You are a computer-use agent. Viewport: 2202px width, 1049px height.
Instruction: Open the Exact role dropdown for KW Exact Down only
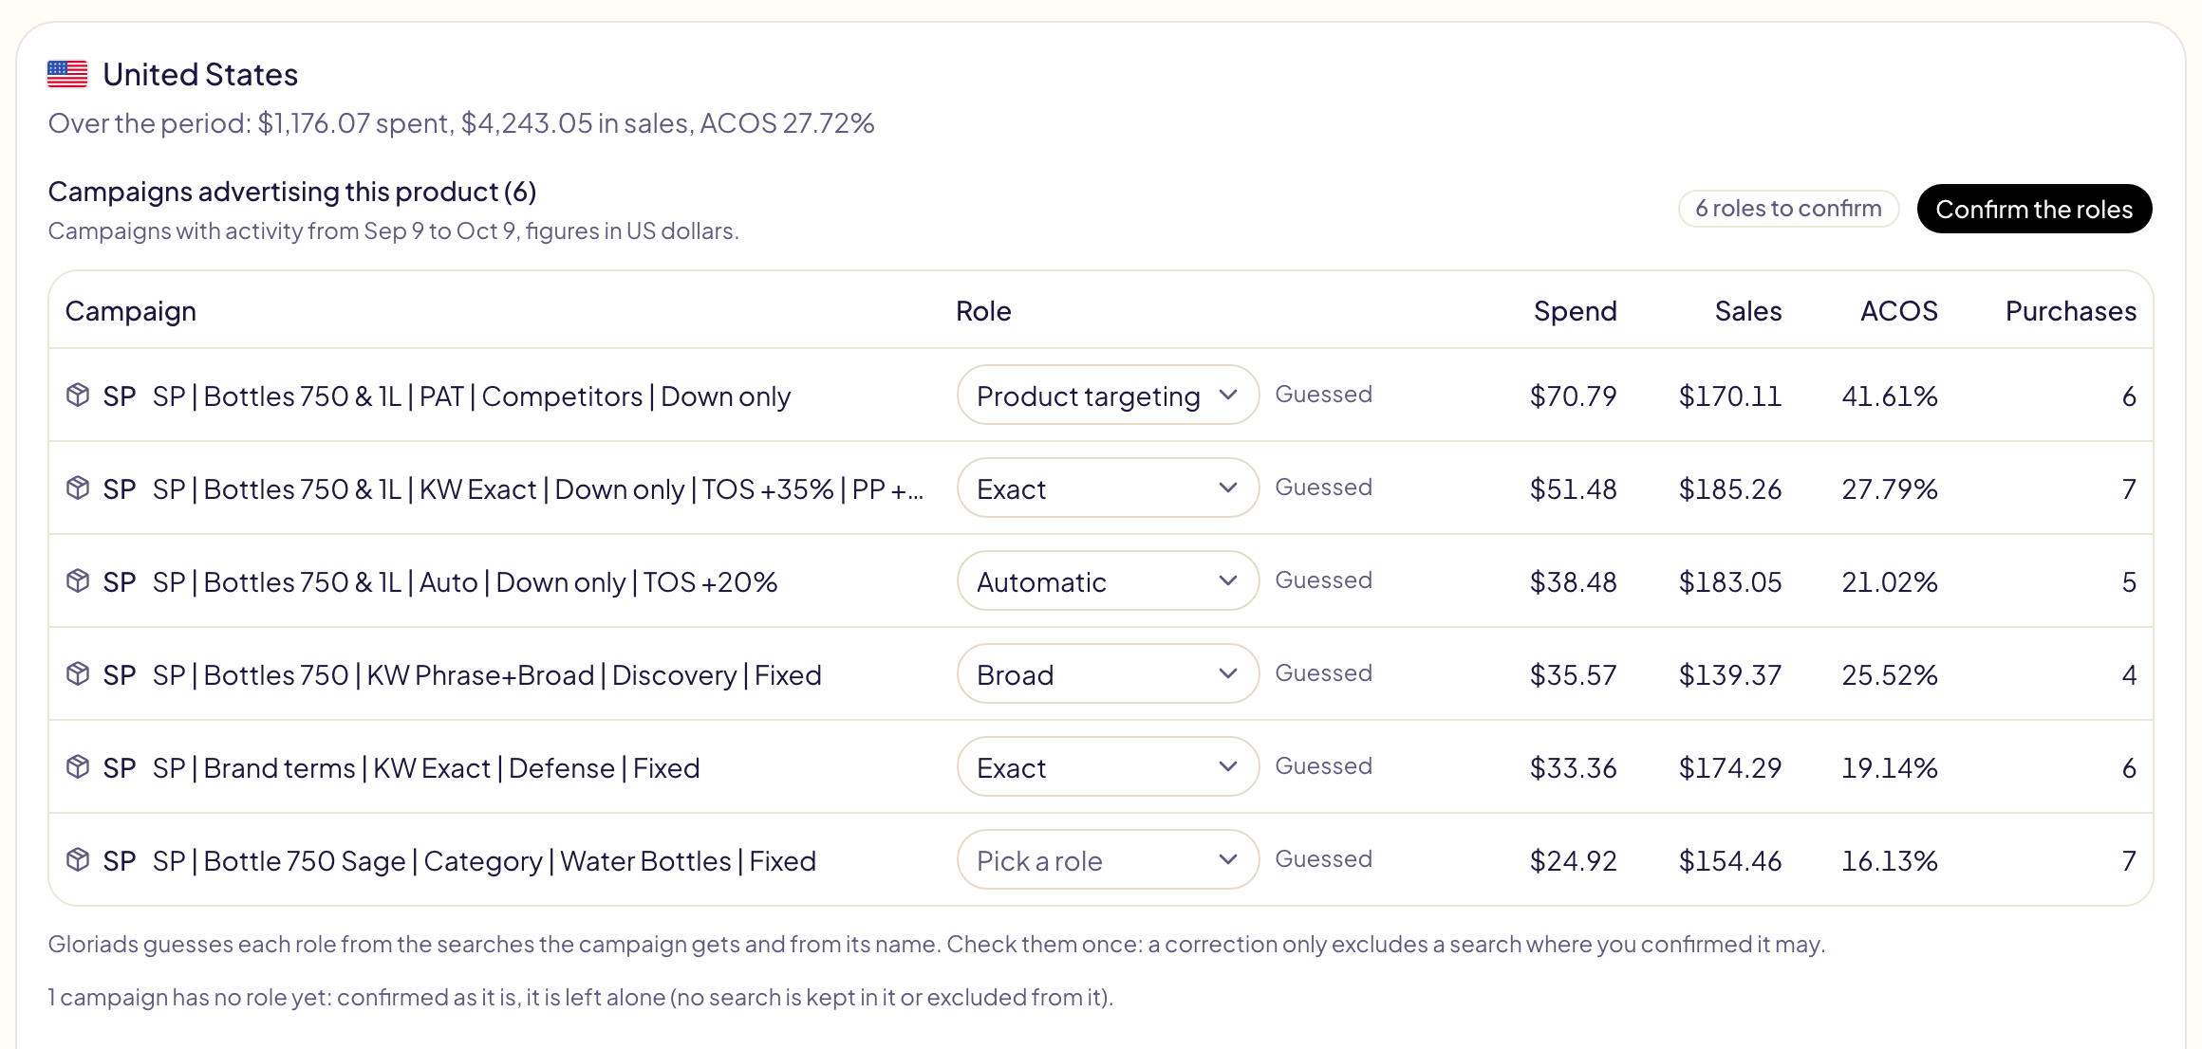1108,488
